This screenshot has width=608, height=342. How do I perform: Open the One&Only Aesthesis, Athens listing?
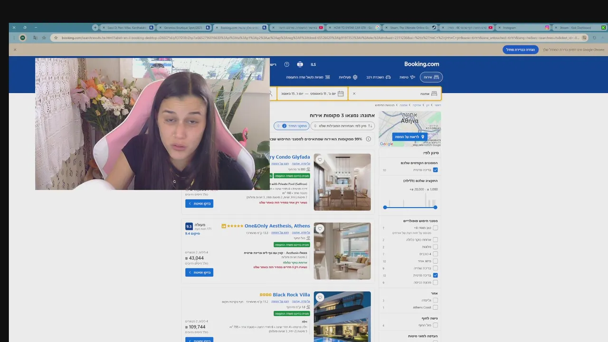[277, 226]
